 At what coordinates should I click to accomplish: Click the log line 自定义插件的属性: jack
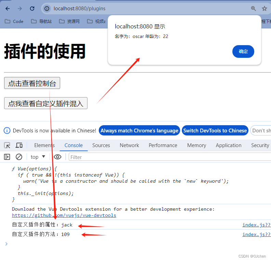click(42, 225)
